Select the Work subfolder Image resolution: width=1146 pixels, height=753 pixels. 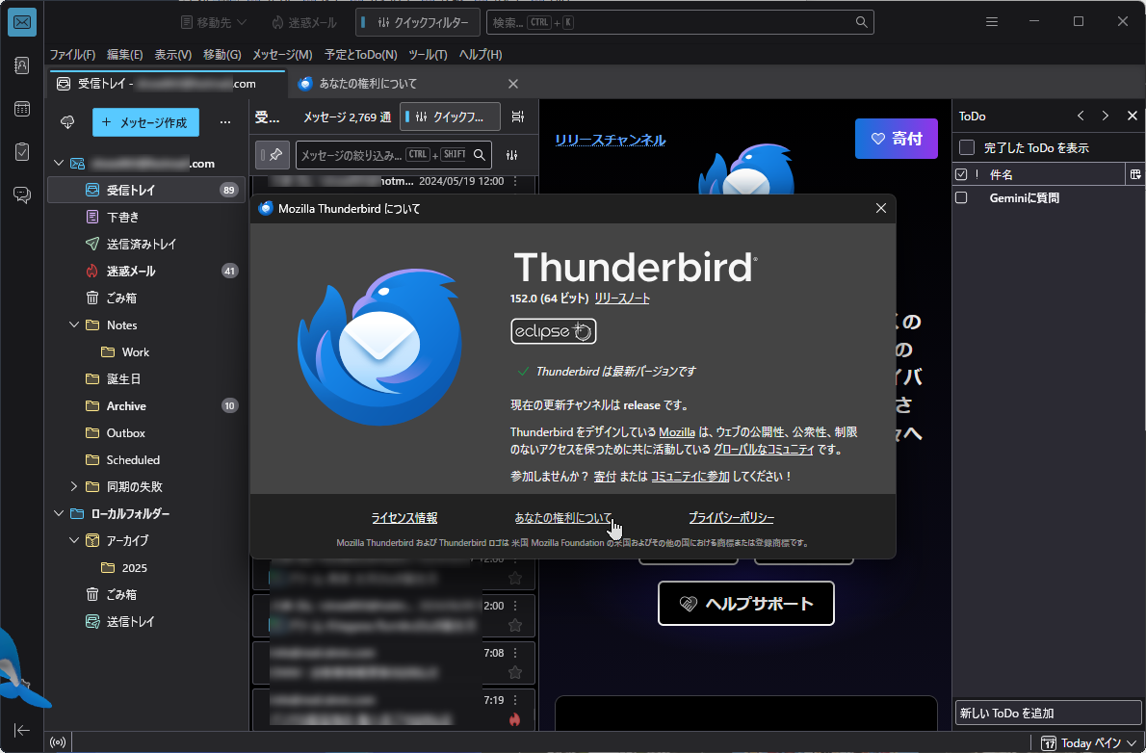coord(146,351)
